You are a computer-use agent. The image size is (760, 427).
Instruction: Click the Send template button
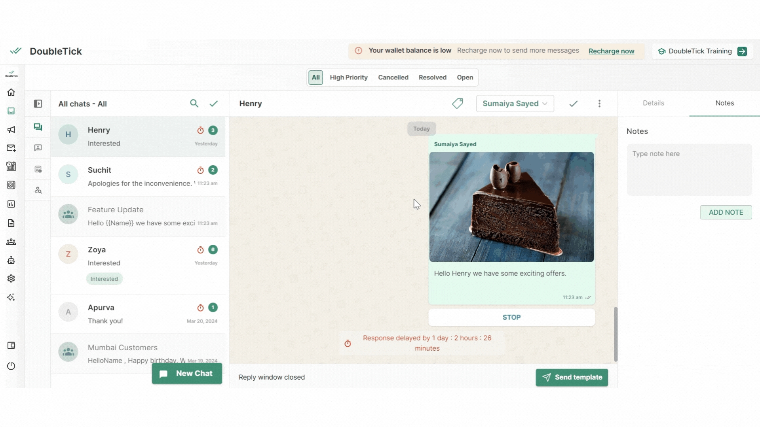pyautogui.click(x=572, y=377)
